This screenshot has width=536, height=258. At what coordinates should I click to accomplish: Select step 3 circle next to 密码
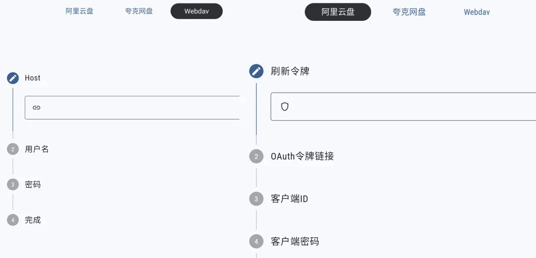pyautogui.click(x=13, y=185)
